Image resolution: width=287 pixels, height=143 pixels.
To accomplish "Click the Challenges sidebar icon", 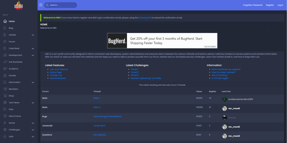I will 5,130.
